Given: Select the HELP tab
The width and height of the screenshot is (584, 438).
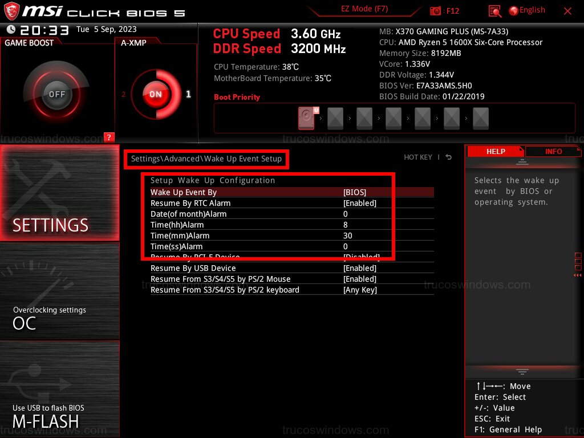Looking at the screenshot, I should (495, 151).
